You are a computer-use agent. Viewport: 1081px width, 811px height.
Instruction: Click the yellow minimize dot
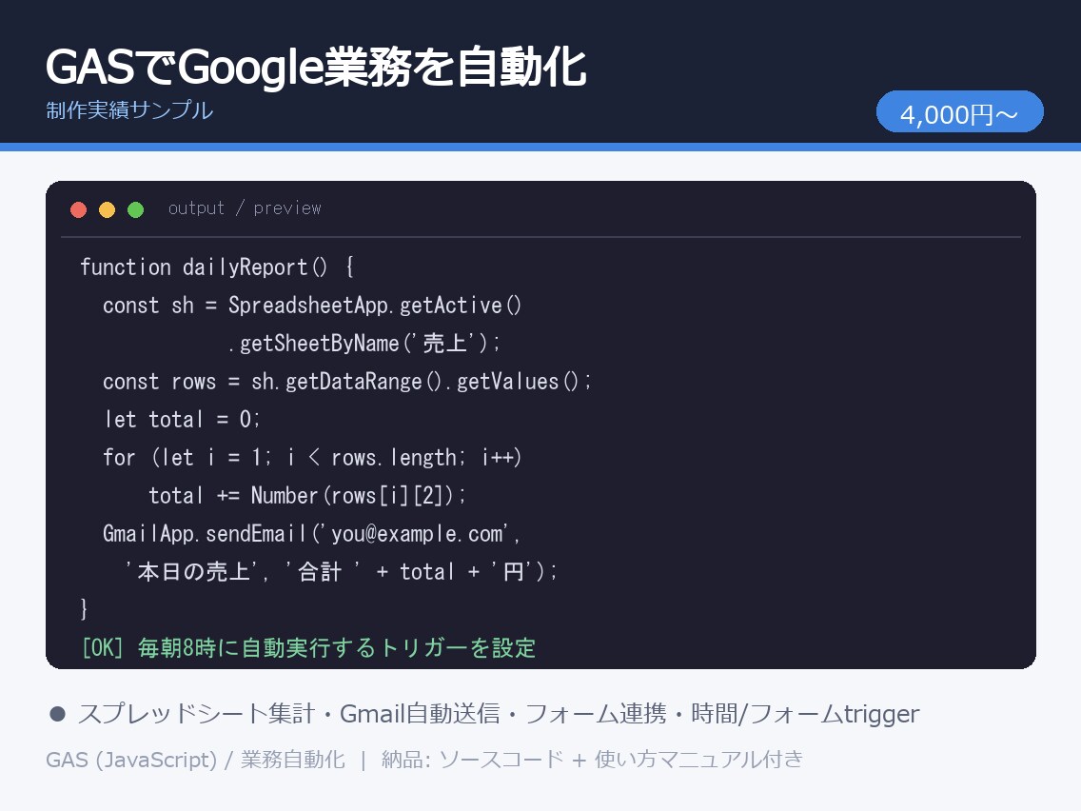(107, 209)
